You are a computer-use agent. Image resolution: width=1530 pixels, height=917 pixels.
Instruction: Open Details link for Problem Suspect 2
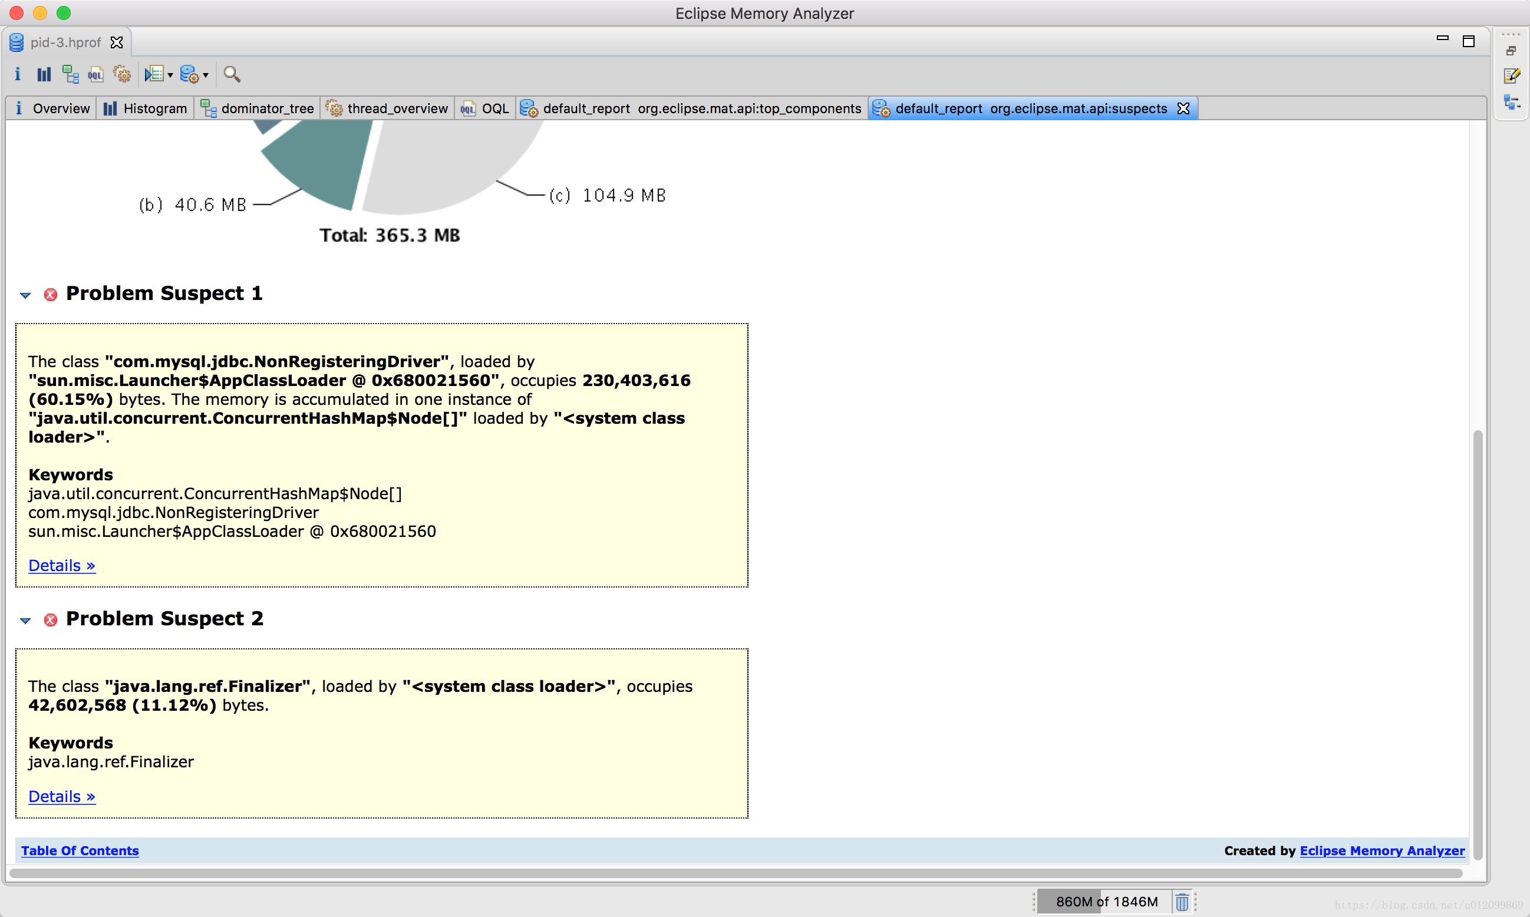(x=62, y=797)
